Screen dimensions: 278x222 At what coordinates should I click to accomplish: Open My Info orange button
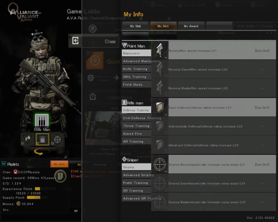click(59, 164)
